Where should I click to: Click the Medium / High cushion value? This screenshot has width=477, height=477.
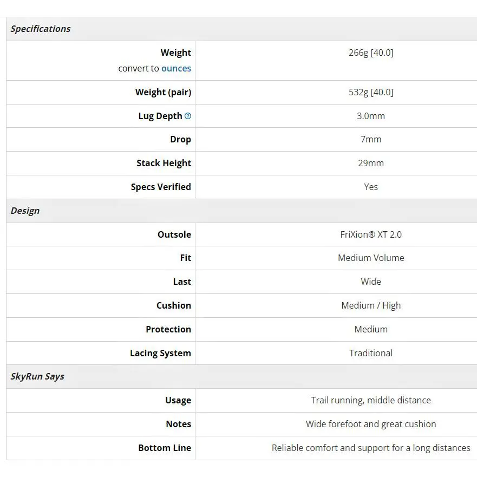(371, 305)
